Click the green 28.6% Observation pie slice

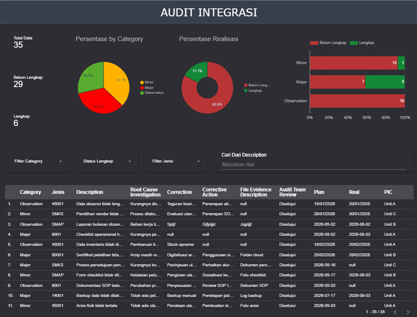pos(92,77)
